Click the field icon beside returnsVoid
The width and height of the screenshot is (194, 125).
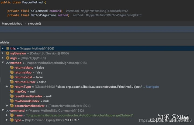(x=12, y=77)
